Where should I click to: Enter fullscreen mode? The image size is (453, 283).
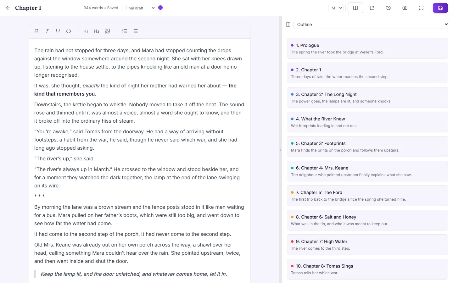pos(421,8)
